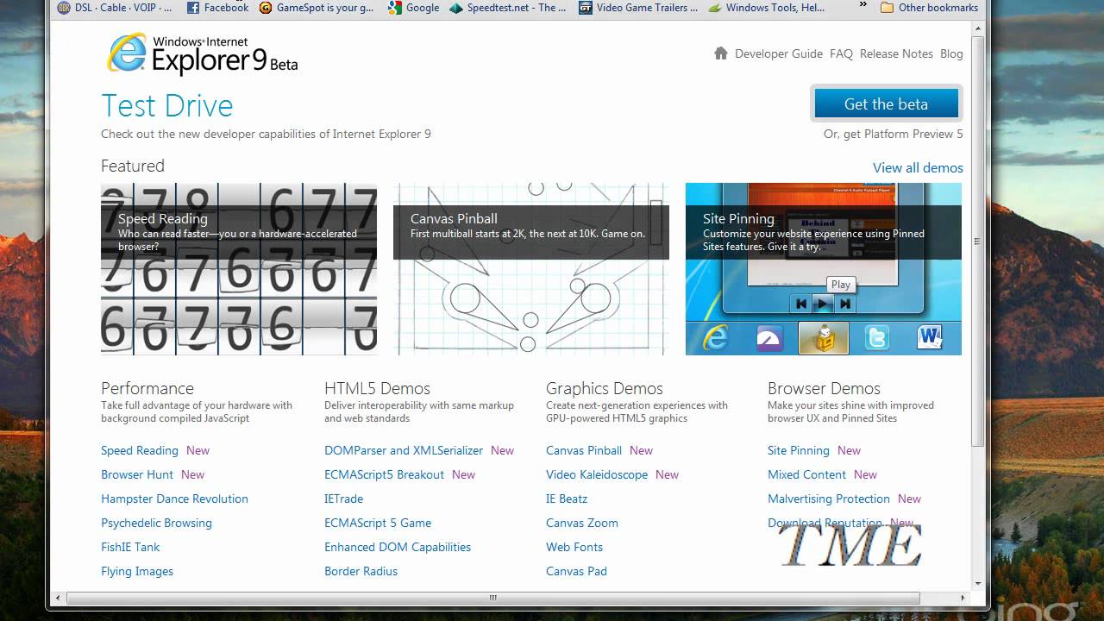Viewport: 1104px width, 621px height.
Task: Click the vertical scrollbar thumb
Action: (x=977, y=241)
